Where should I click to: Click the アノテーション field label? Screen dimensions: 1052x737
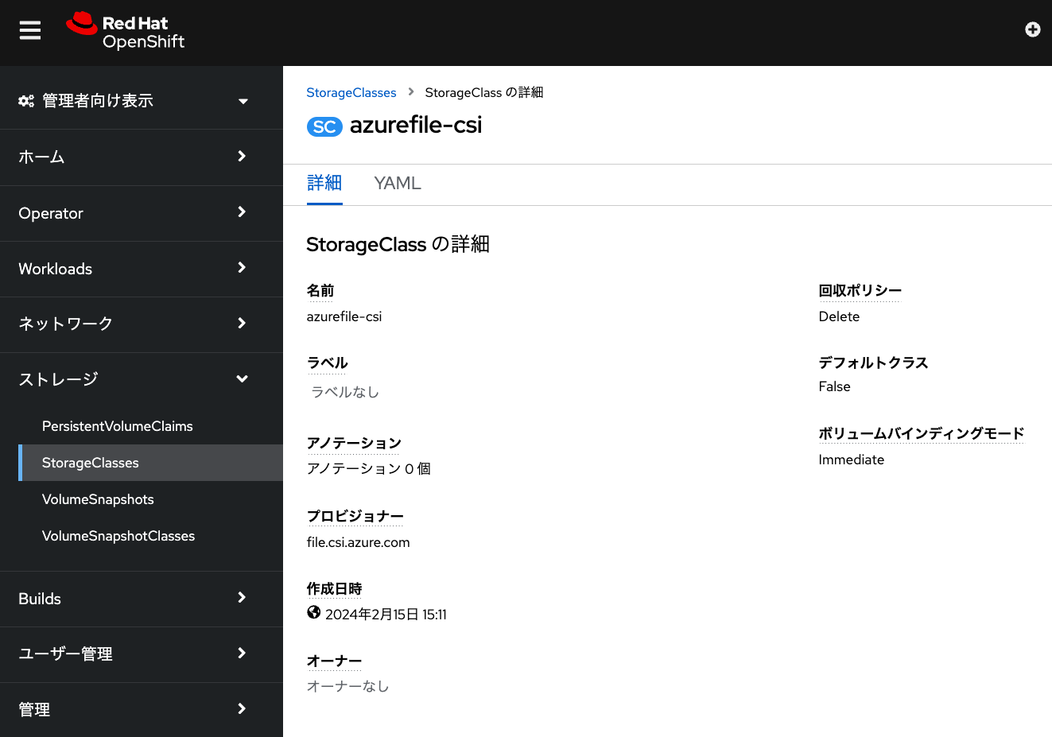[x=354, y=444]
